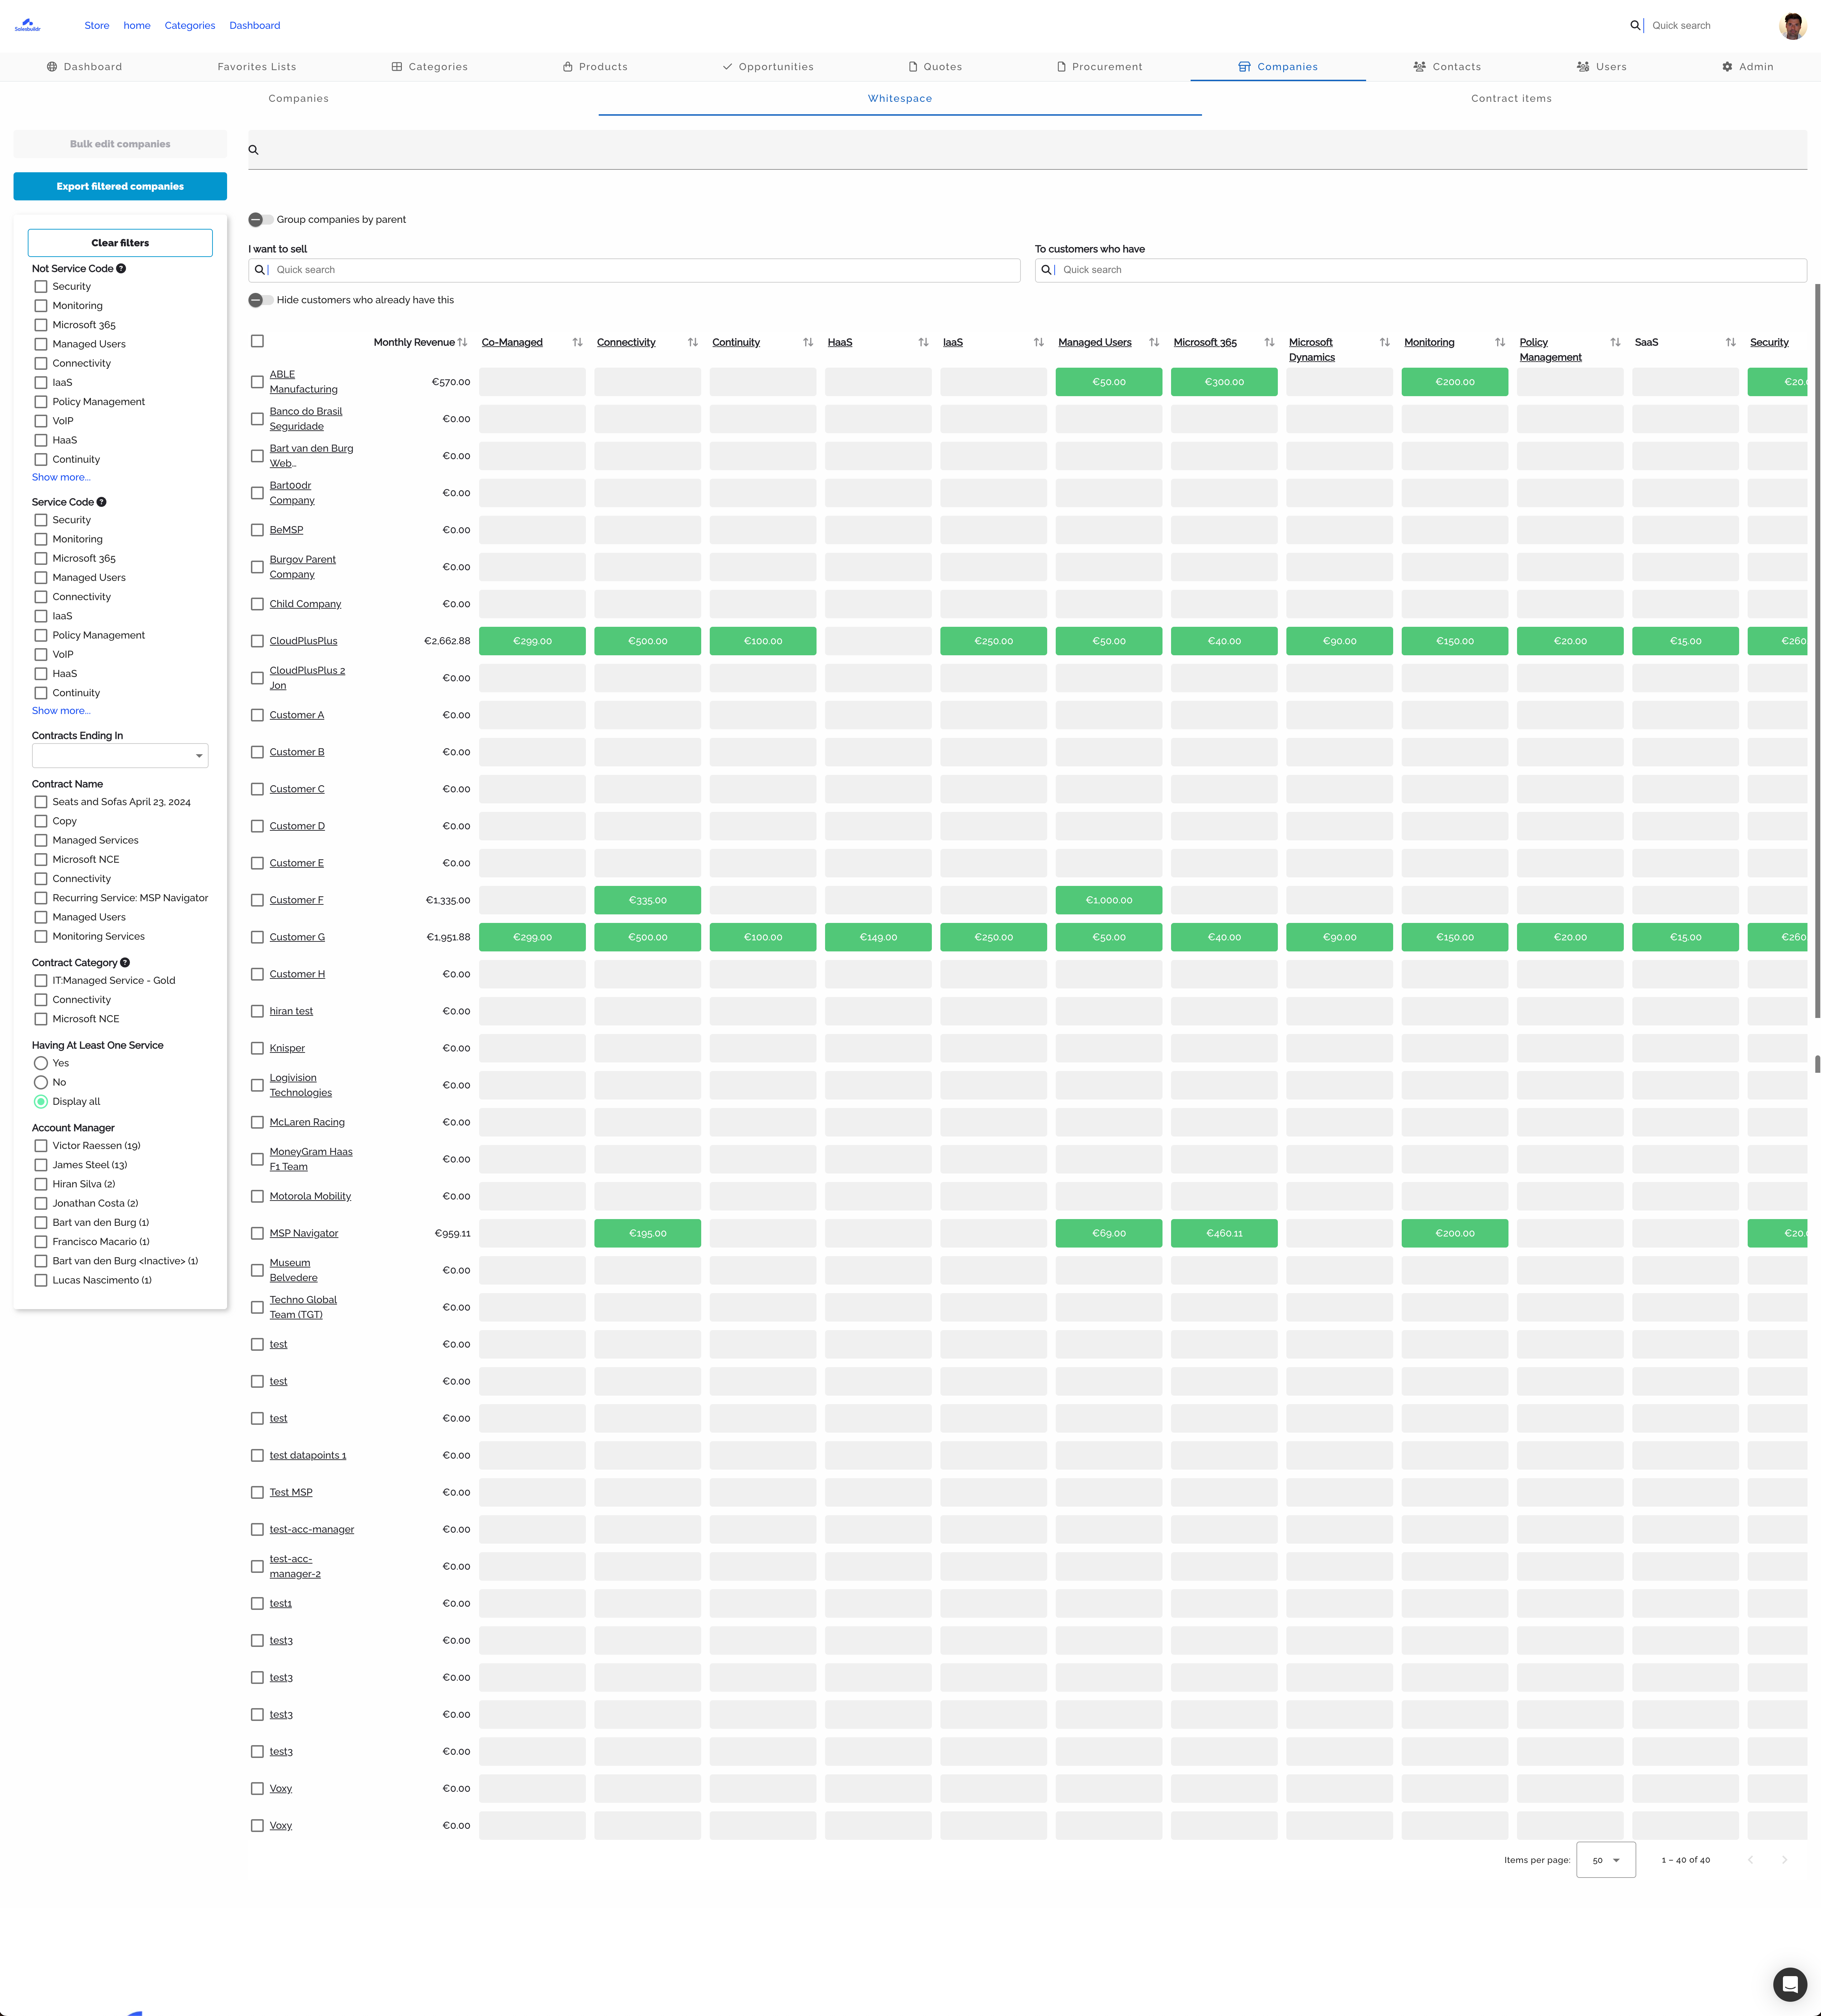Click the Companies store icon

[x=1245, y=67]
